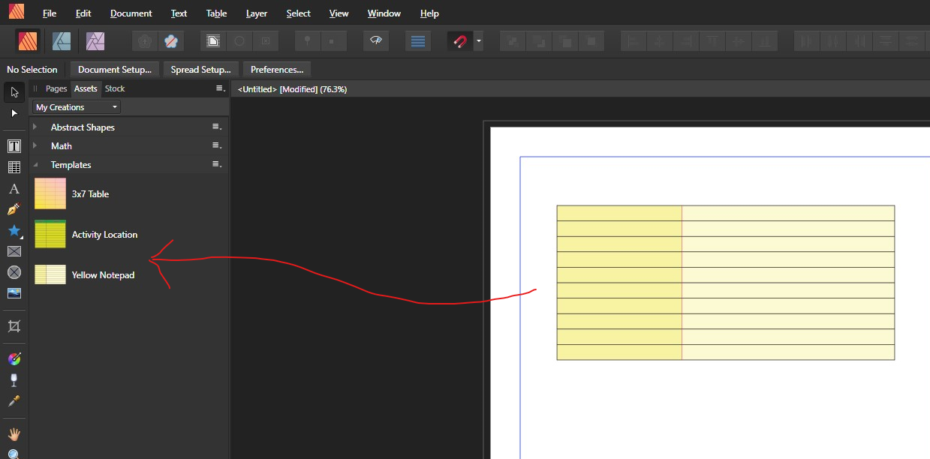Open snapping options dropdown arrow
The height and width of the screenshot is (459, 930).
click(479, 41)
